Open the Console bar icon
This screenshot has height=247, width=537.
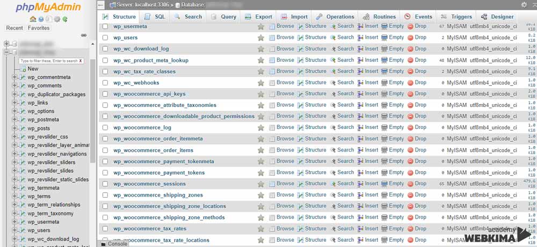coord(103,244)
